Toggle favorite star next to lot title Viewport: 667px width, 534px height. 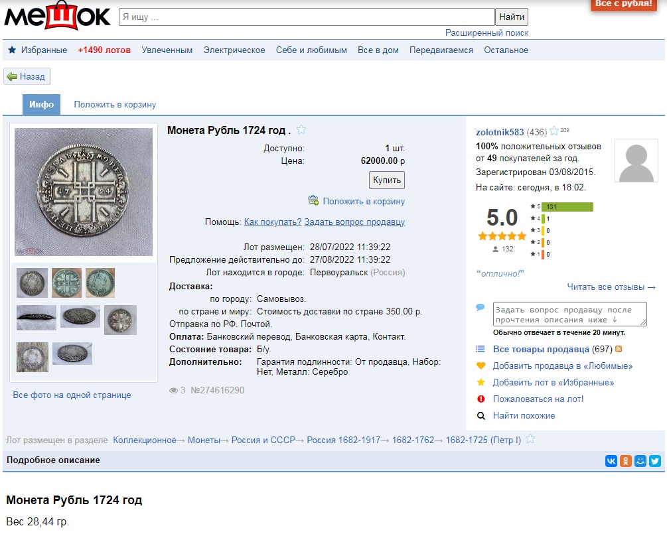(301, 130)
